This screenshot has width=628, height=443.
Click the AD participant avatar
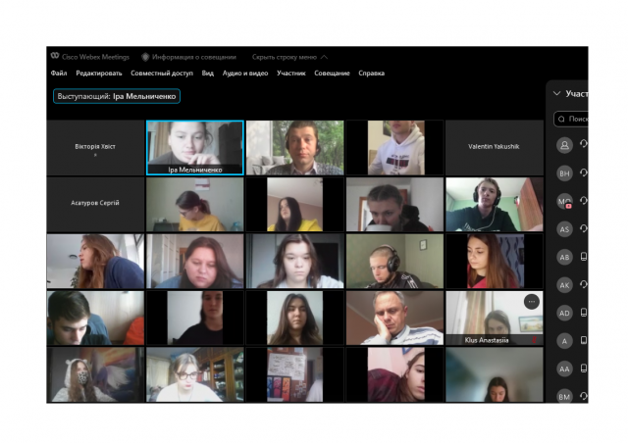(565, 313)
